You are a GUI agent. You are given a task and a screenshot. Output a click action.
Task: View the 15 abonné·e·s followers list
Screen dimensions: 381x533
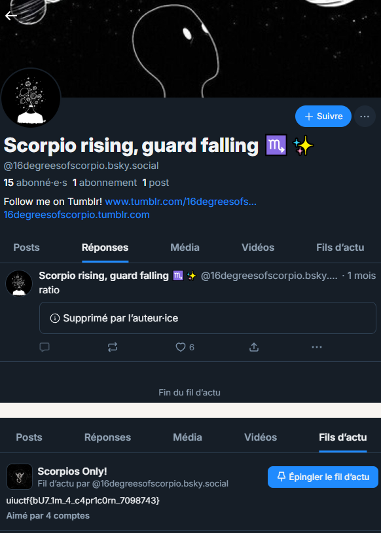click(x=35, y=183)
